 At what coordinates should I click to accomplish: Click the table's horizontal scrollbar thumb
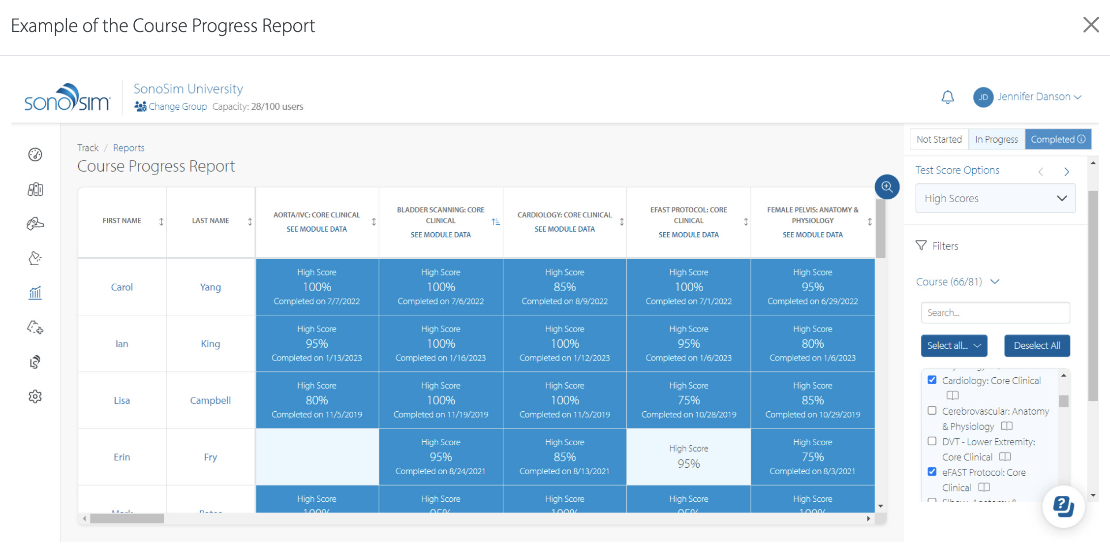pos(126,518)
